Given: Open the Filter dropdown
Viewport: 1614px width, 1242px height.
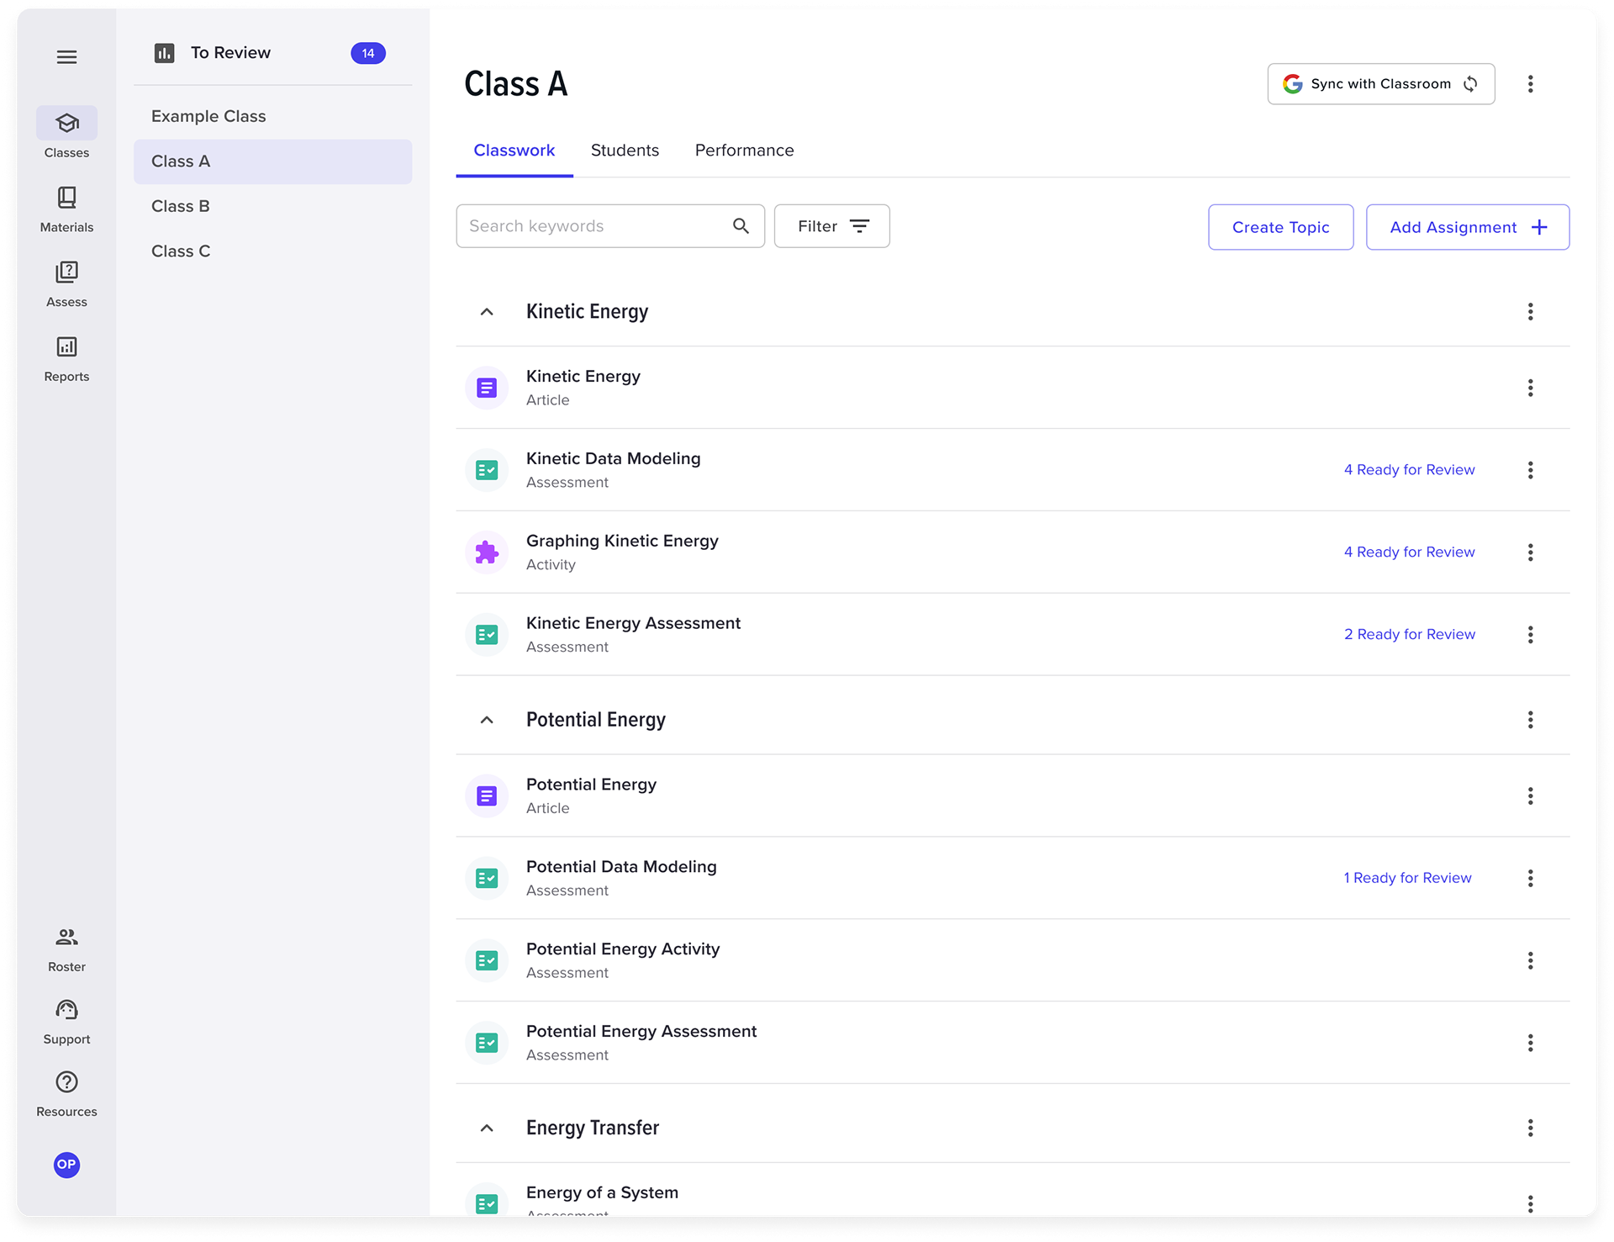Looking at the screenshot, I should [x=831, y=226].
